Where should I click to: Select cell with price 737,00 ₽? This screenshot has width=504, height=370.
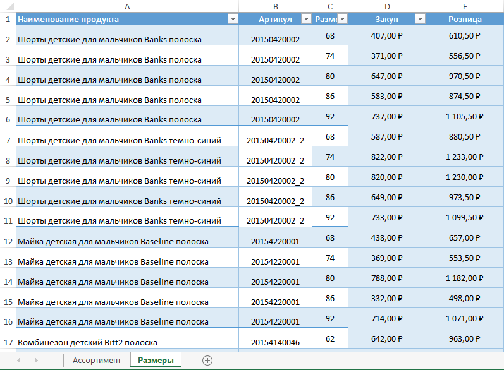coord(387,116)
